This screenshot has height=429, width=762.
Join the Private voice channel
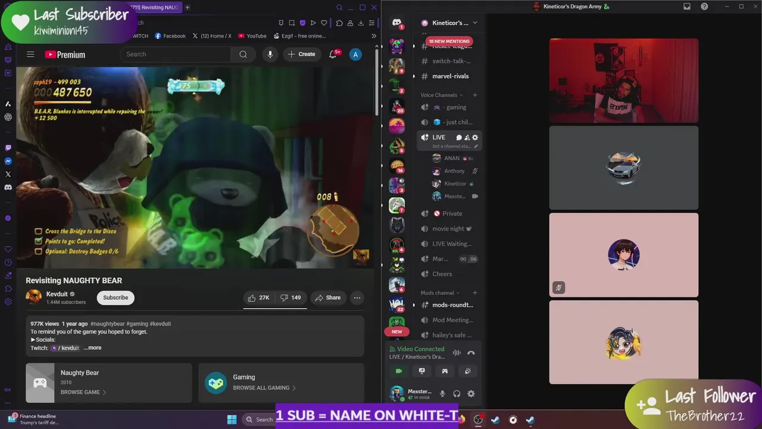(x=449, y=213)
